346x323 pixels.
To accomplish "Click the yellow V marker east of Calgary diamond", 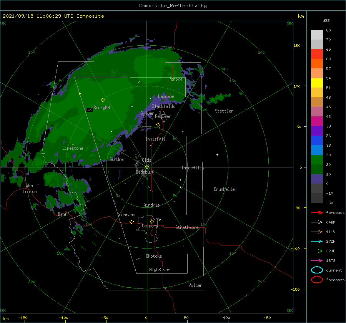I will [x=160, y=220].
